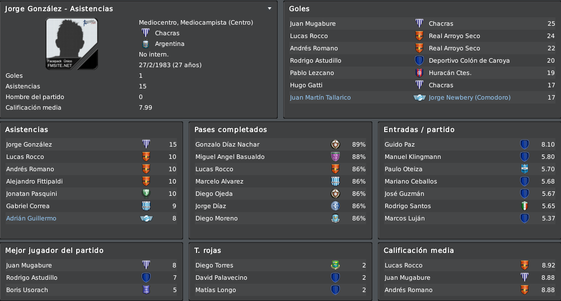Click Huracán Ctes. club badge beside Pablo Lezcano
The height and width of the screenshot is (301, 561).
click(419, 73)
